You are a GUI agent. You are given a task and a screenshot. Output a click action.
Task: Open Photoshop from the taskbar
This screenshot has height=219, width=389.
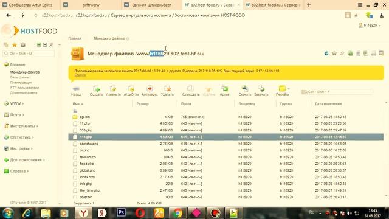pos(121,213)
